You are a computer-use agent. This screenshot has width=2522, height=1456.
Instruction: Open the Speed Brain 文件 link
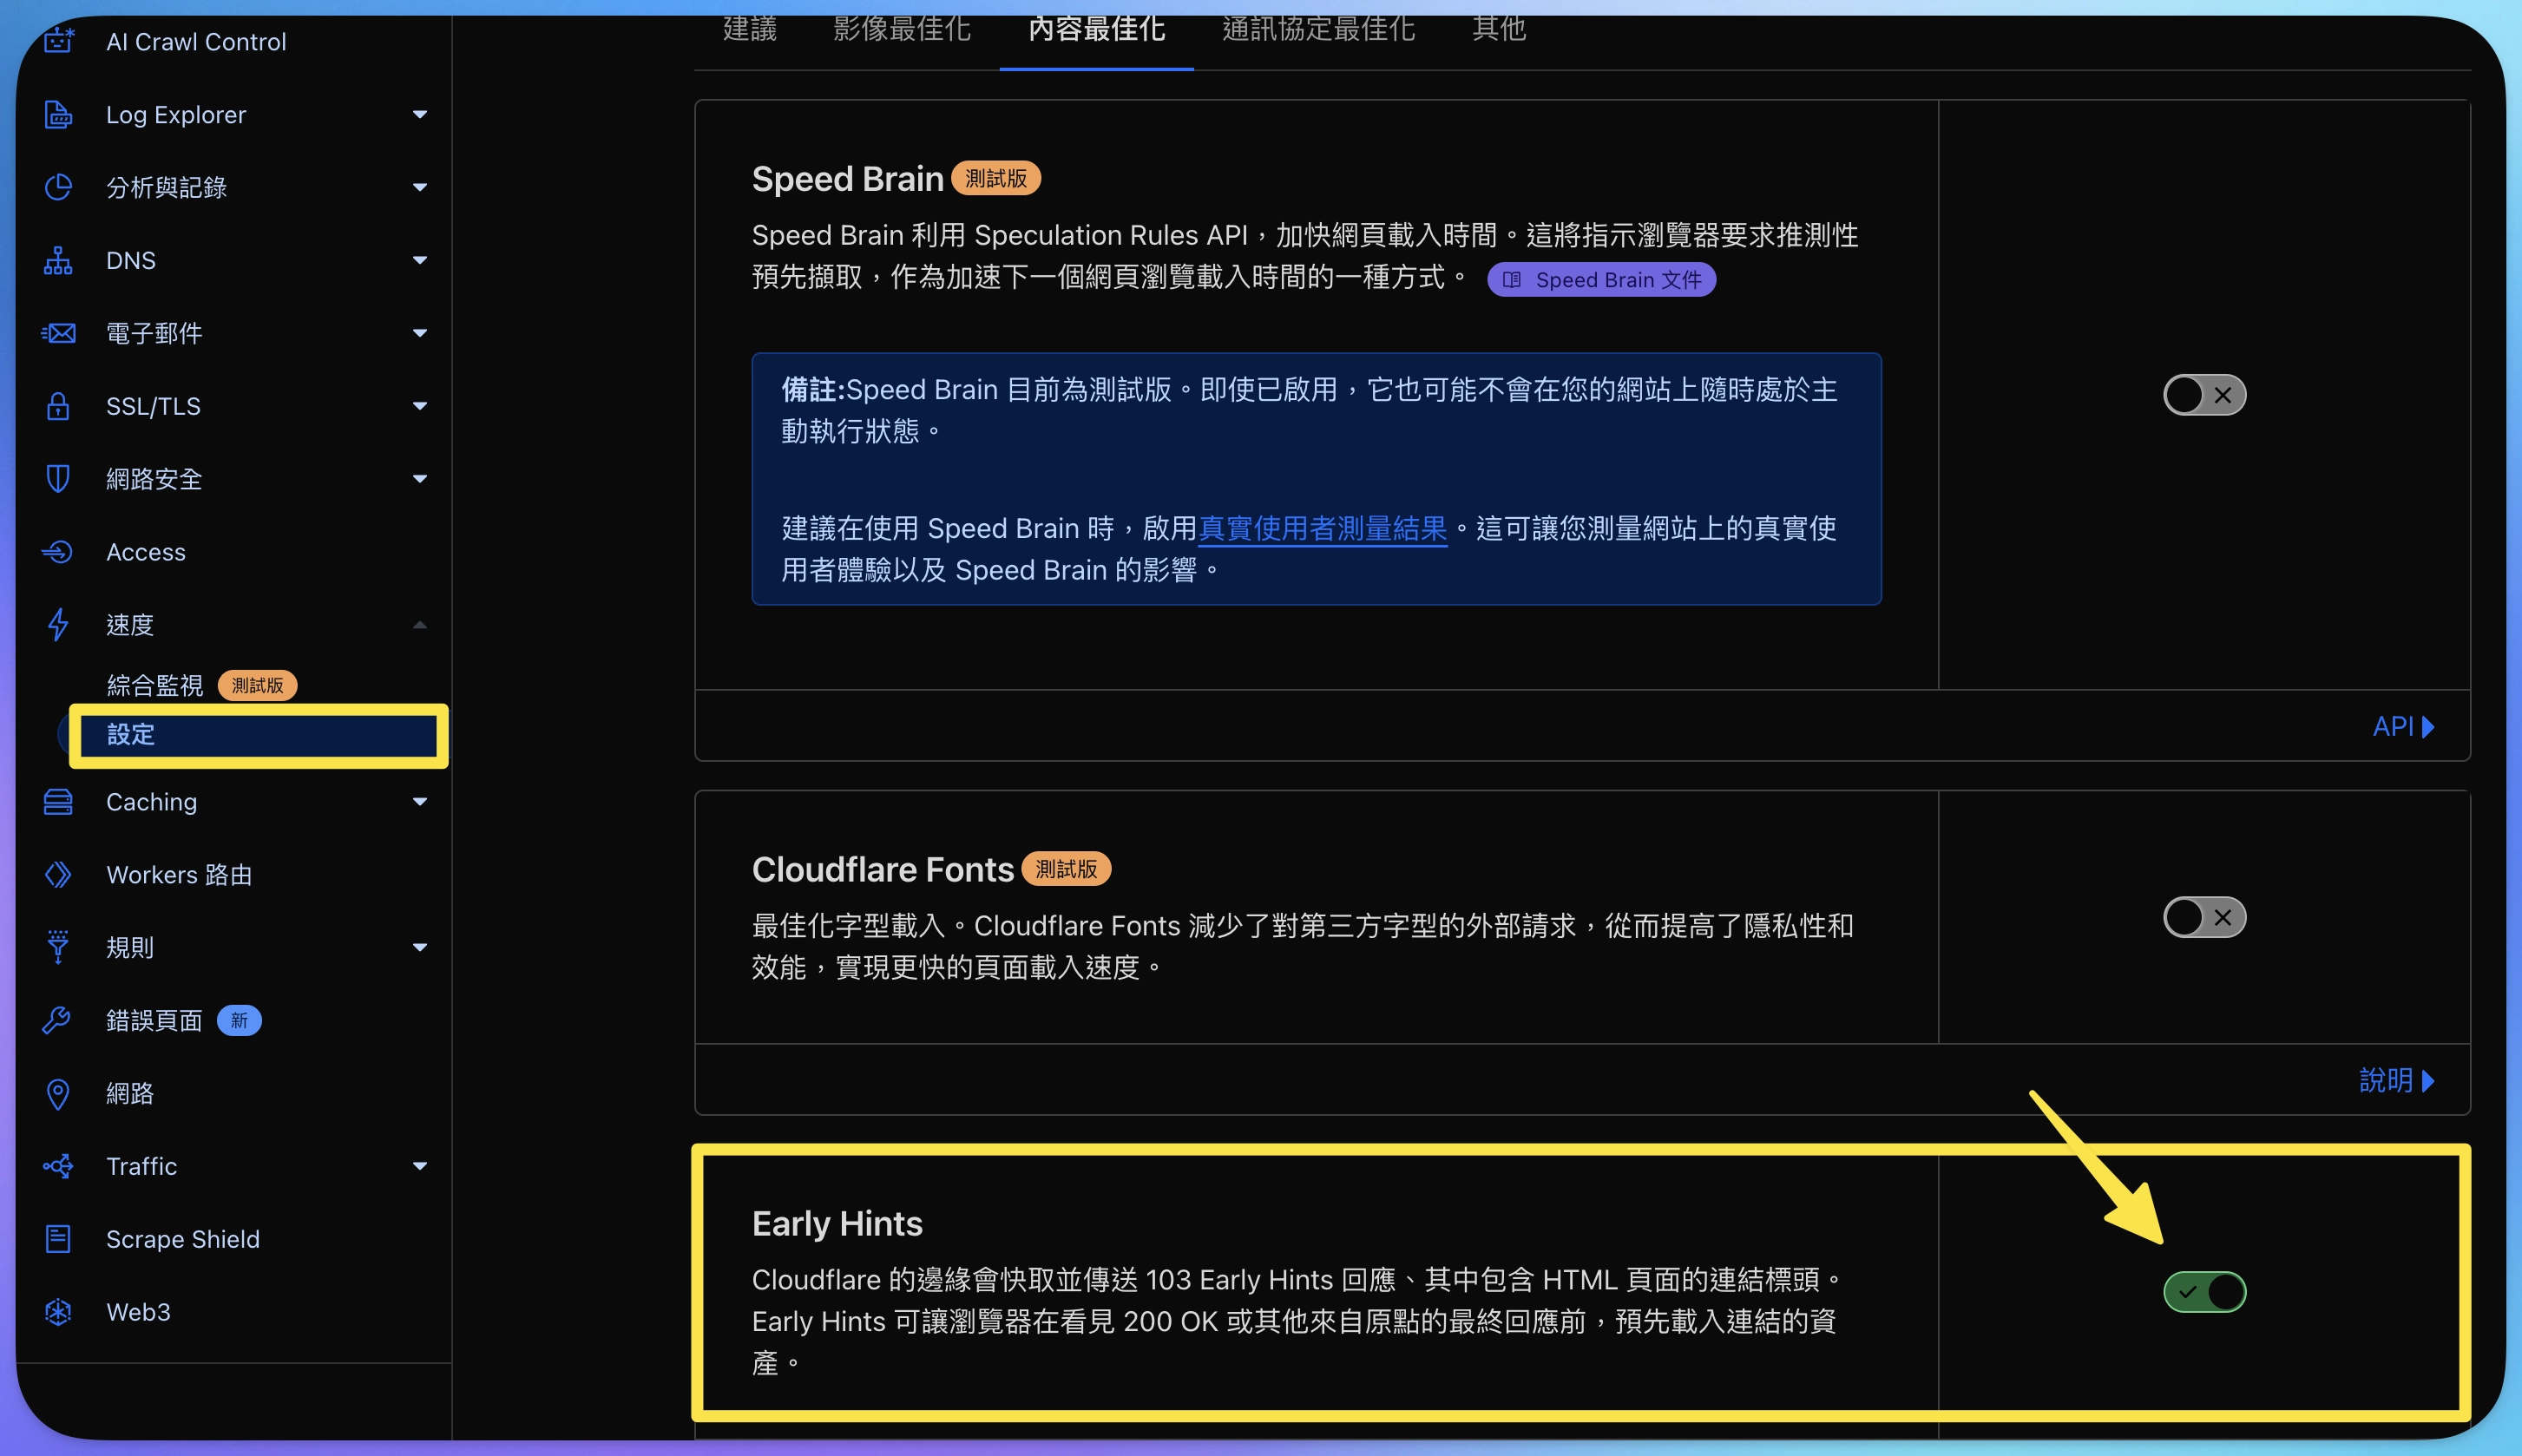[1601, 280]
